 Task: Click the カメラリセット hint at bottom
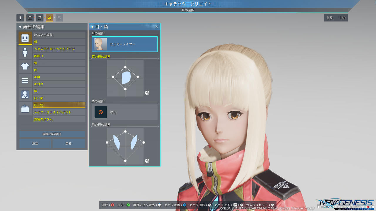point(260,205)
